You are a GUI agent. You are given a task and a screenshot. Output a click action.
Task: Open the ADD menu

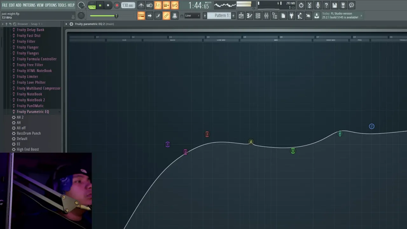click(x=18, y=5)
